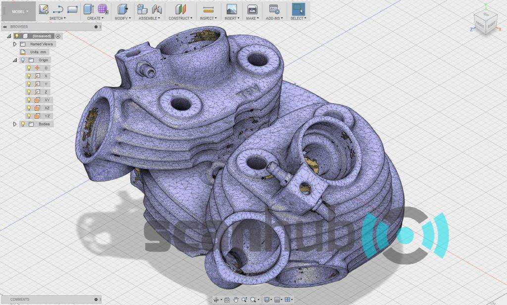Open the ASSEMBLE menu
The image size is (507, 305).
tap(149, 18)
